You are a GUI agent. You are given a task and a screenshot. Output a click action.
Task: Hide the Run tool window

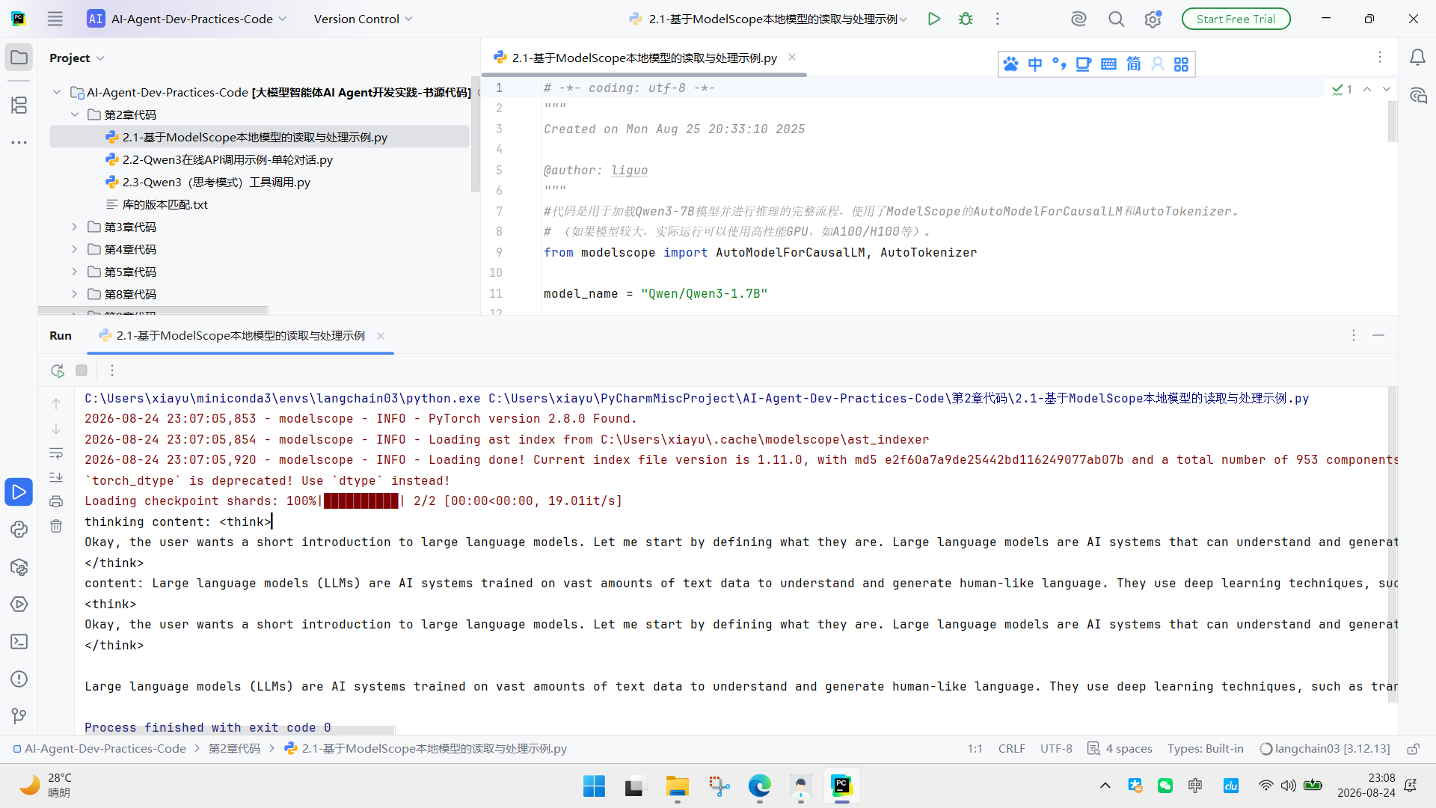(x=1378, y=335)
